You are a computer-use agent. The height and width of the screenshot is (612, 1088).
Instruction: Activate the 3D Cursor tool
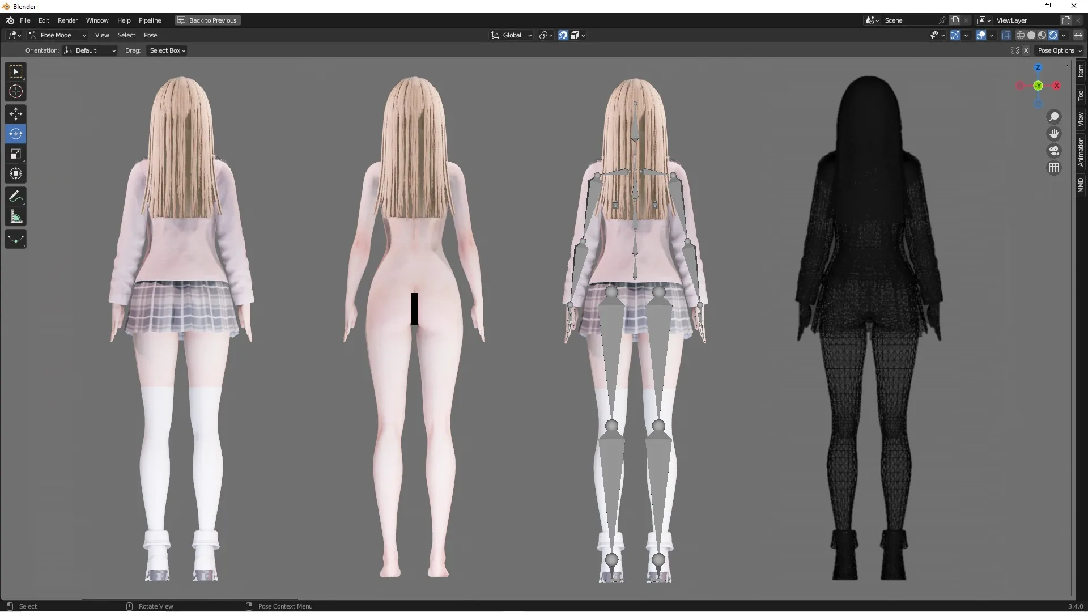point(15,91)
